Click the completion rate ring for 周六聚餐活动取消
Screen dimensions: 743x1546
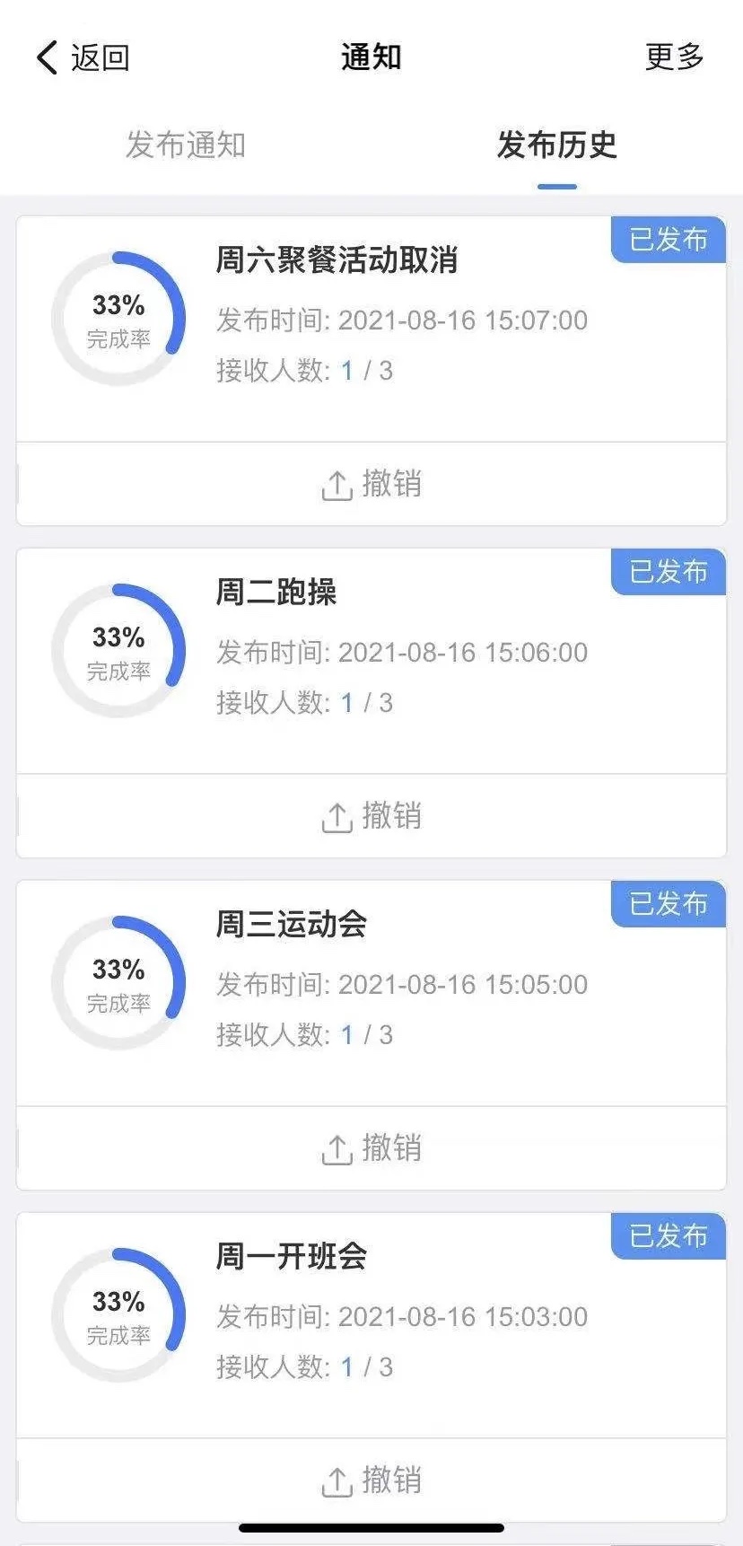pos(118,319)
